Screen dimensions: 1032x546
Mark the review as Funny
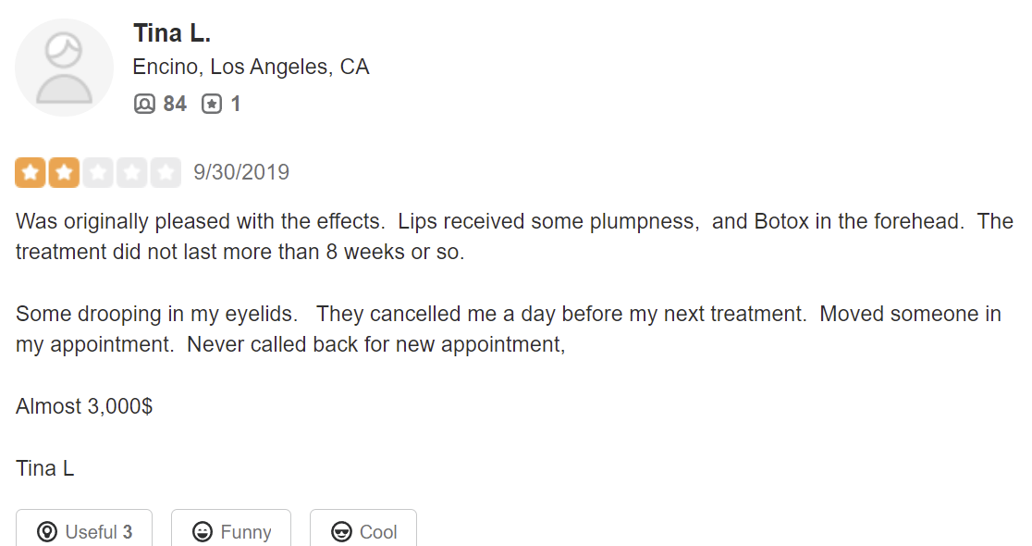pyautogui.click(x=231, y=531)
